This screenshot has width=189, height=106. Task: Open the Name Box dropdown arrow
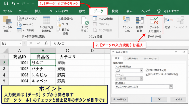coord(20,43)
